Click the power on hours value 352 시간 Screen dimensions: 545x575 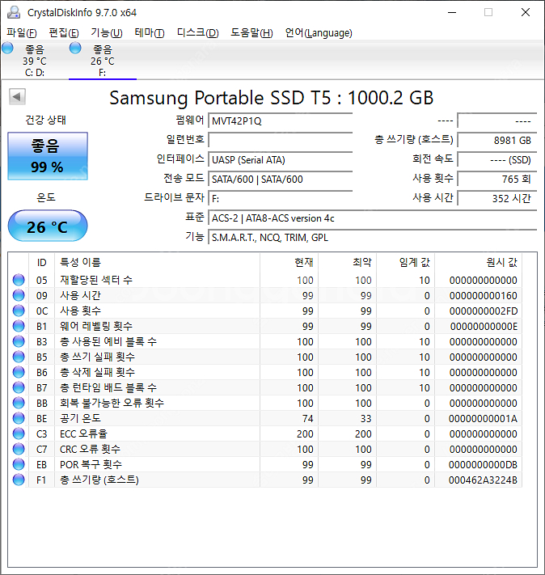pyautogui.click(x=497, y=199)
